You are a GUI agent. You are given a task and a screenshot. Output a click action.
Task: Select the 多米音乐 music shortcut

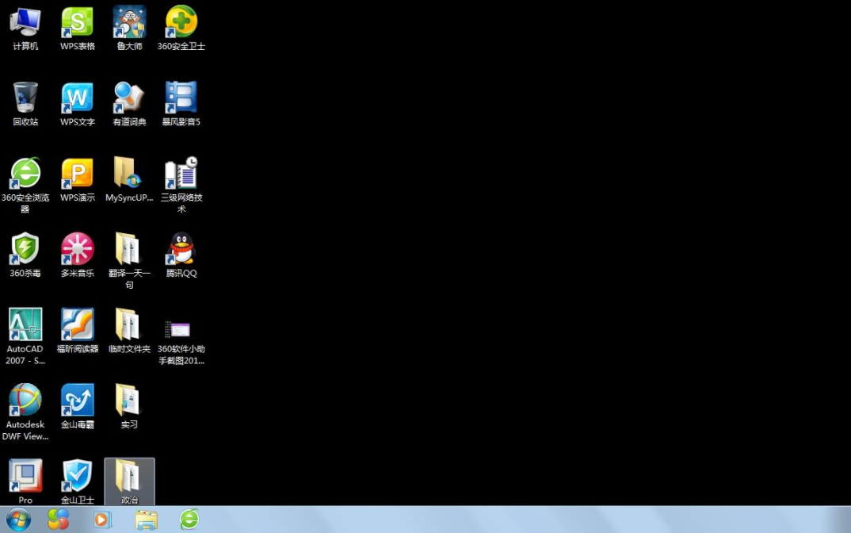[78, 249]
